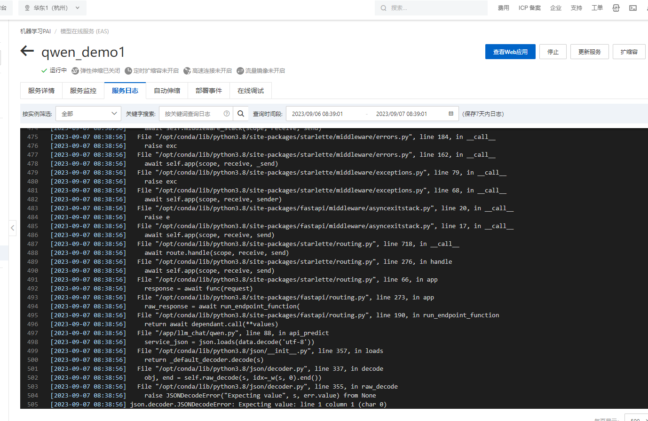Open 企业 in the top navigation
648x421 pixels.
[556, 8]
